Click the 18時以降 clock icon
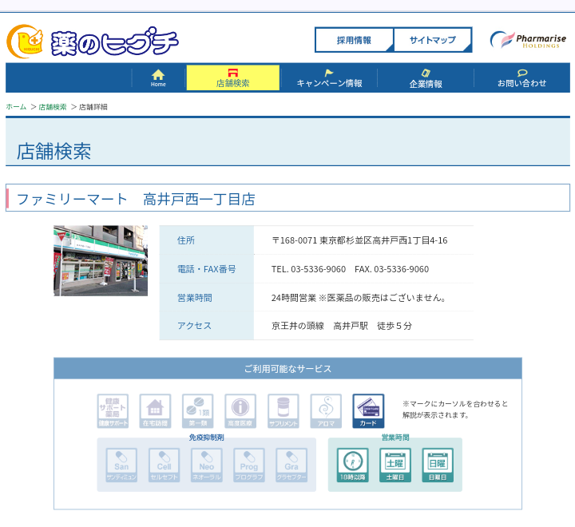The image size is (575, 527). coord(353,465)
